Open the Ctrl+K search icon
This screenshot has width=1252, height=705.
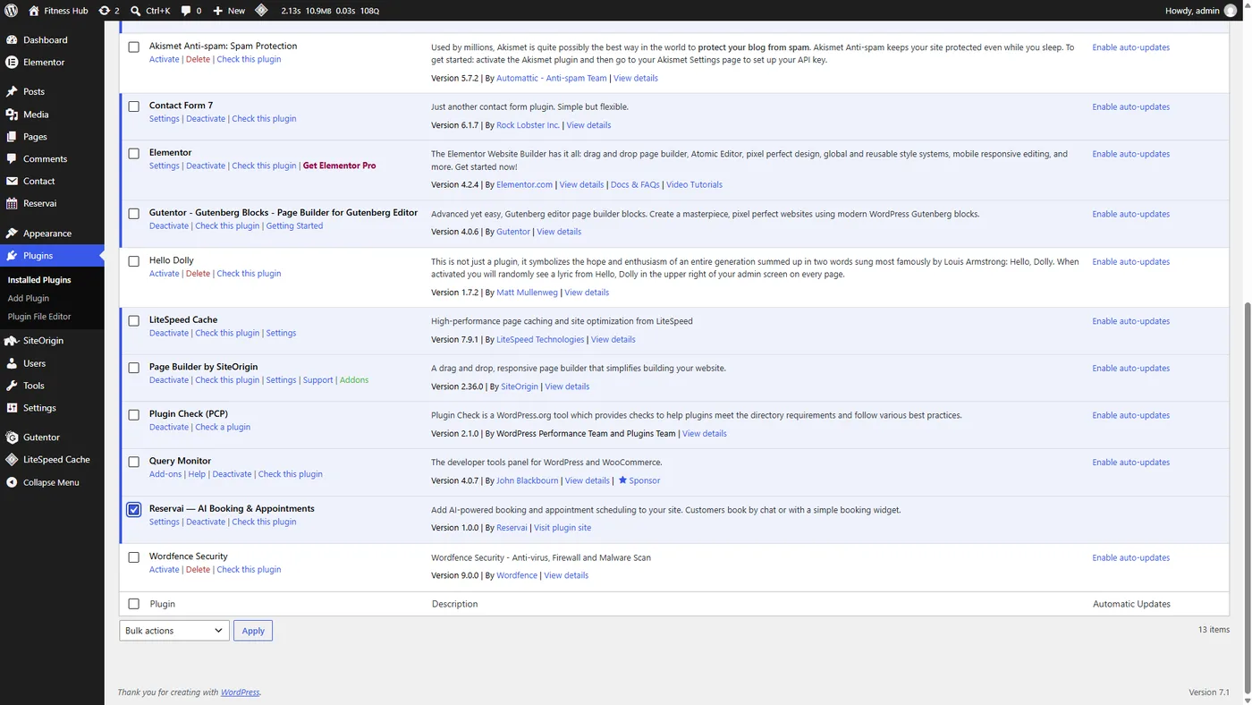[x=135, y=11]
